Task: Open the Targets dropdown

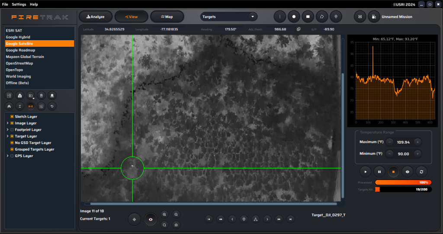Action: point(228,17)
